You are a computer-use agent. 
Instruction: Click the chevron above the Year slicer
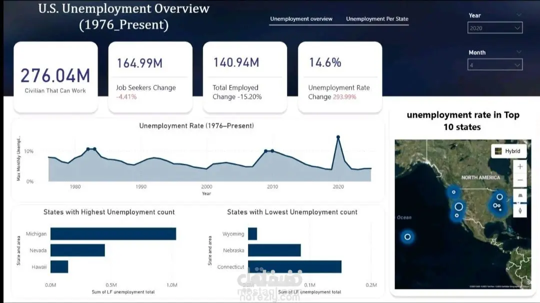pyautogui.click(x=518, y=15)
